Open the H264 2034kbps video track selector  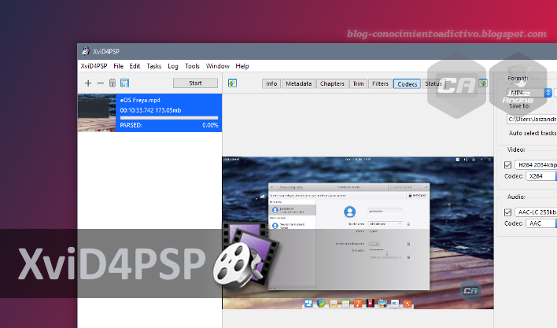point(536,165)
